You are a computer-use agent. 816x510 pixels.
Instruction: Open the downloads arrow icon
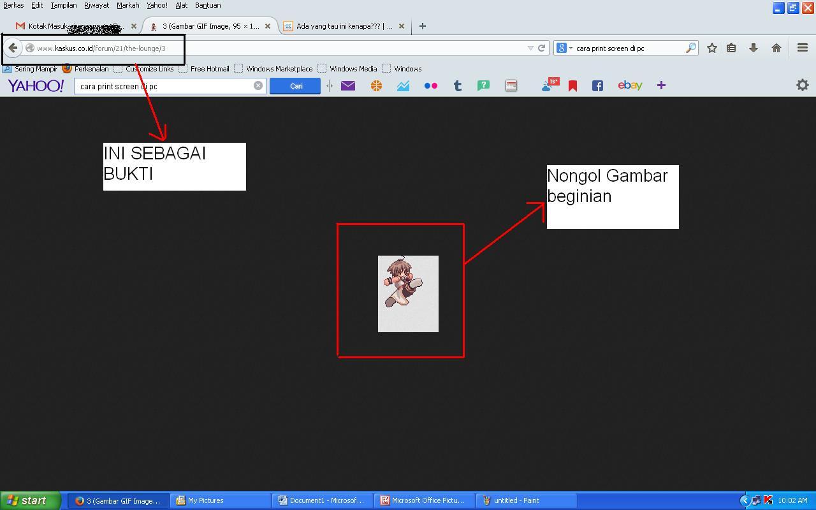pos(754,48)
